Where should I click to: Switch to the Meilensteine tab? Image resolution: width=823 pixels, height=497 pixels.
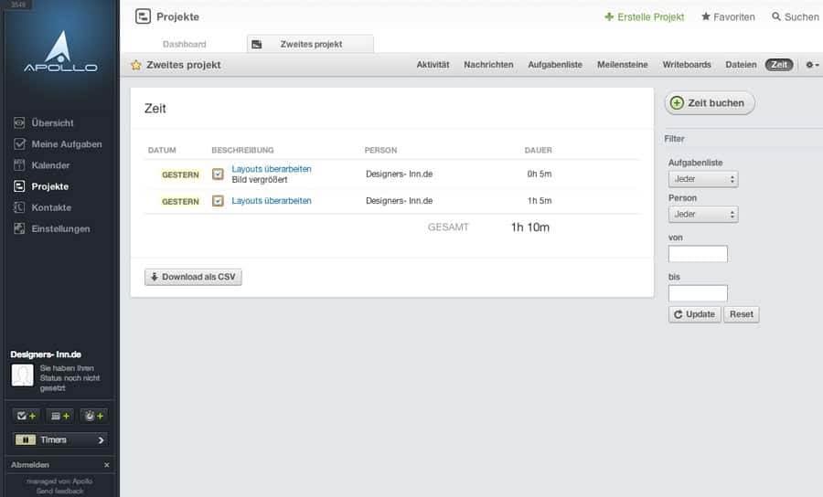tap(622, 65)
